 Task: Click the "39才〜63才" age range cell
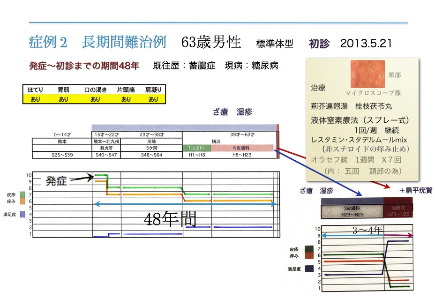(242, 134)
